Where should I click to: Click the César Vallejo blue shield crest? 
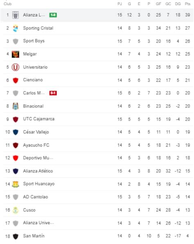pyautogui.click(x=16, y=132)
